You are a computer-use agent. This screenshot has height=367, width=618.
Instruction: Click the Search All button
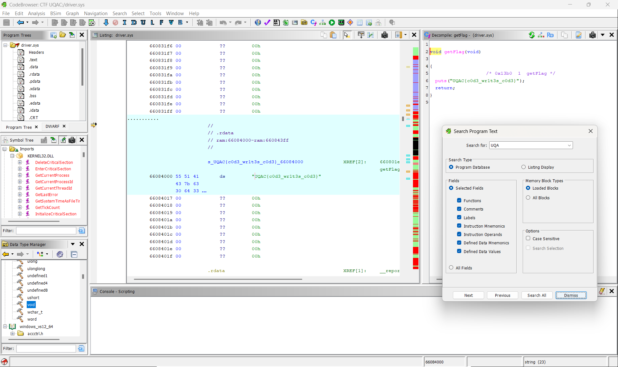[x=537, y=295]
